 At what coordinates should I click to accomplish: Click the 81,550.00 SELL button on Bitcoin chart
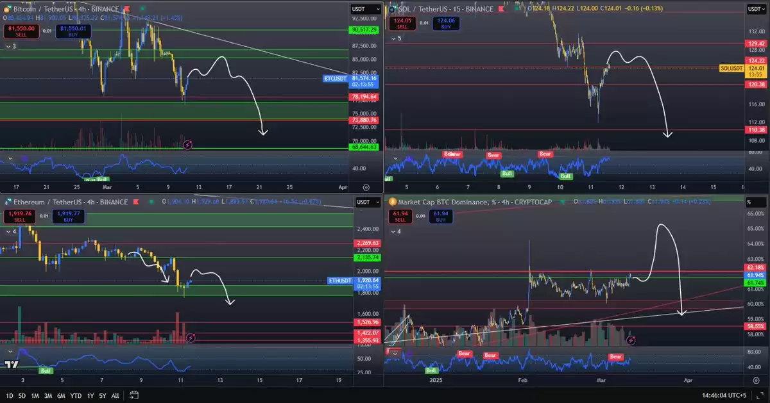click(x=21, y=31)
